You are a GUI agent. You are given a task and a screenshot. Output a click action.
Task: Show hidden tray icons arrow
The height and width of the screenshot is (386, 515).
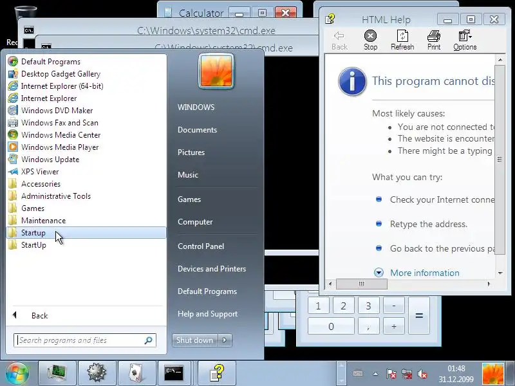point(375,374)
